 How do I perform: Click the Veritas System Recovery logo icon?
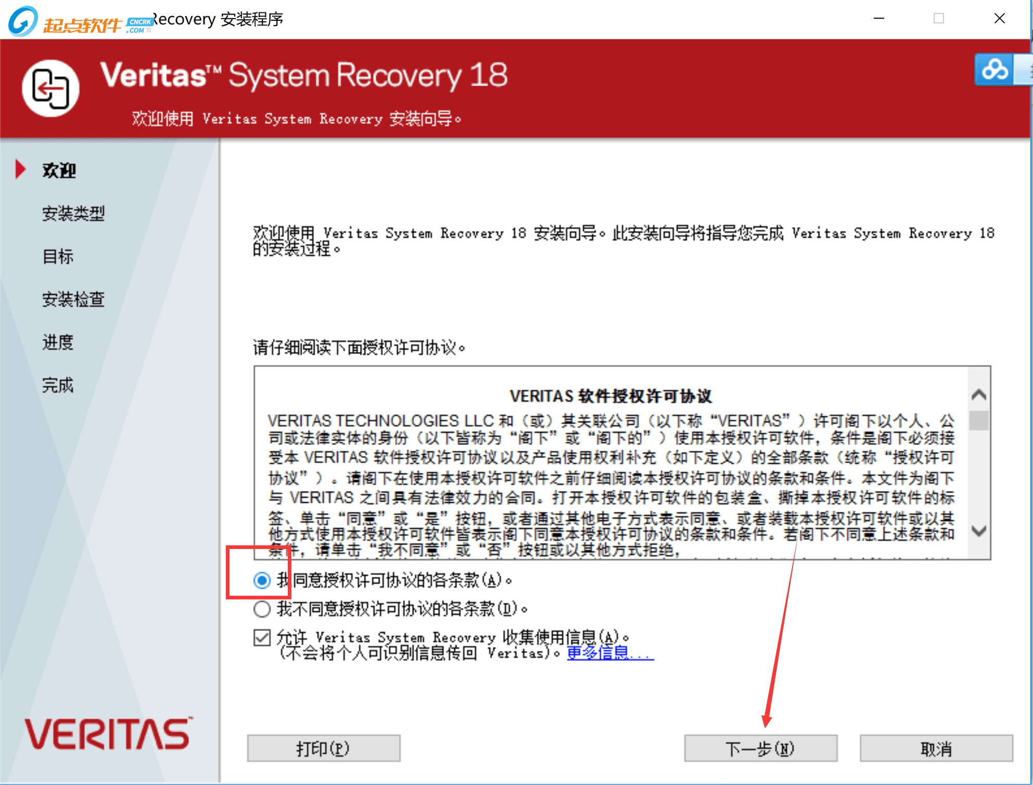(x=50, y=88)
